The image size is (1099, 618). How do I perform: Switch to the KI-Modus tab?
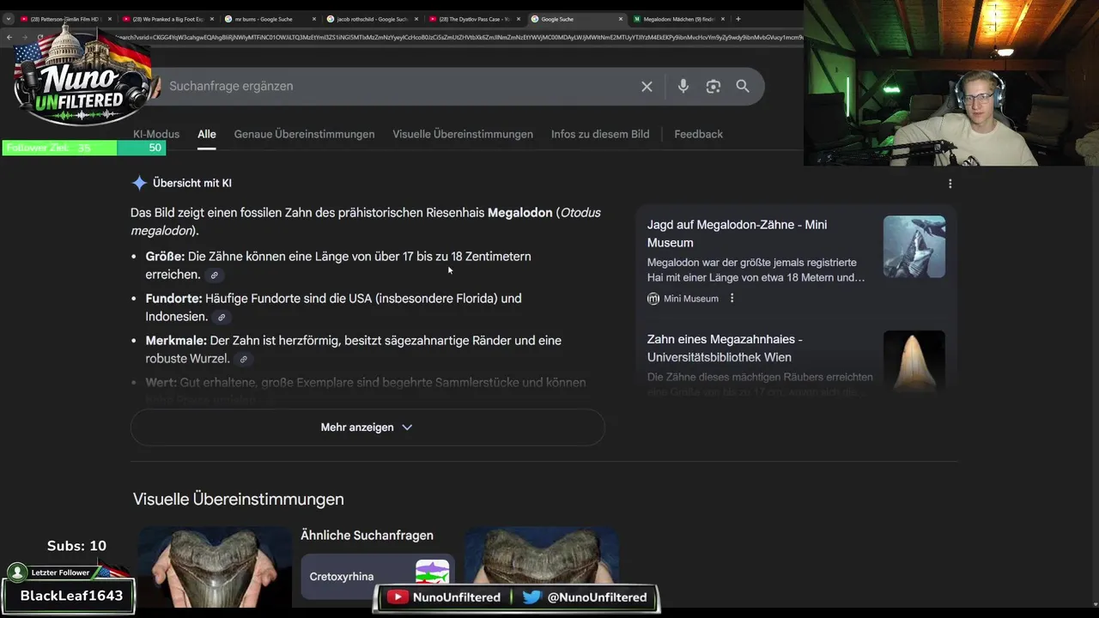point(156,134)
